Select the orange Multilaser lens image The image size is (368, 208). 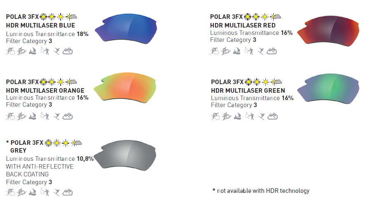point(125,87)
